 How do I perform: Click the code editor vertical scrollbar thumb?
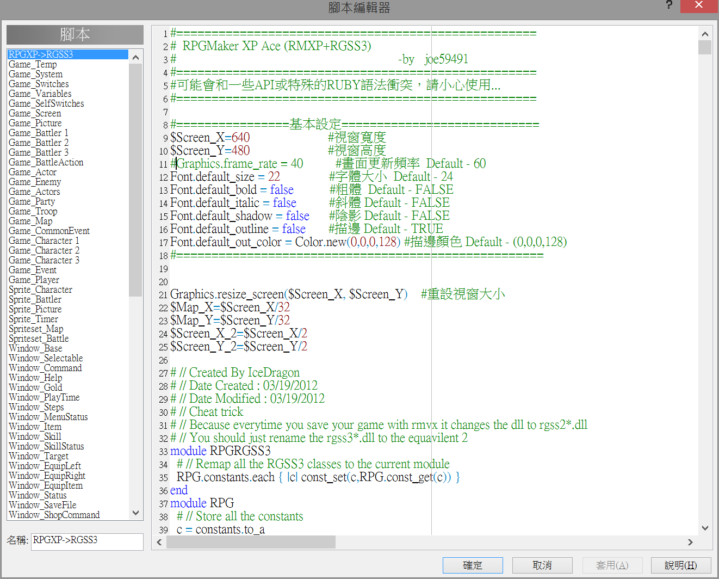tap(705, 47)
